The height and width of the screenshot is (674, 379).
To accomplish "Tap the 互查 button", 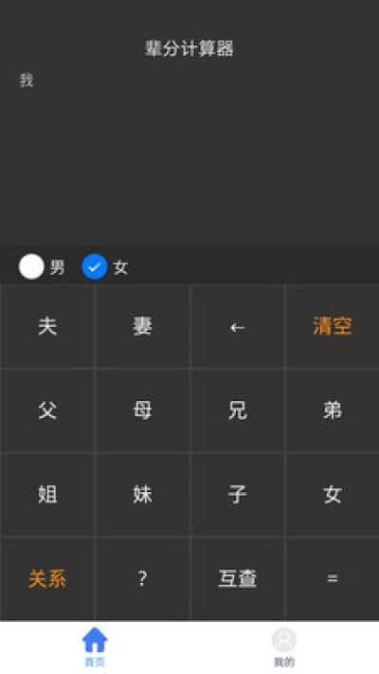I will tap(237, 579).
